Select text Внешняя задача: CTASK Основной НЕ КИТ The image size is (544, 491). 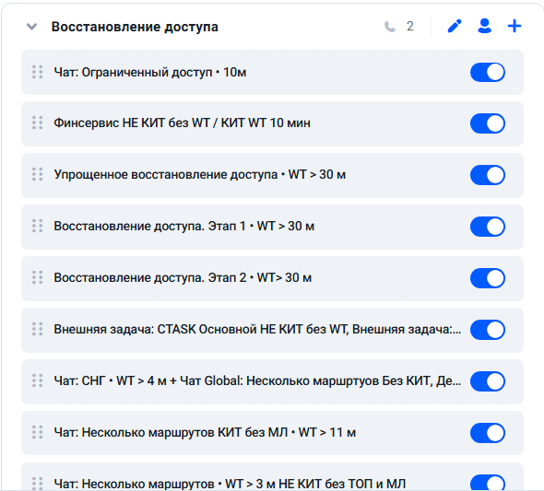click(178, 329)
